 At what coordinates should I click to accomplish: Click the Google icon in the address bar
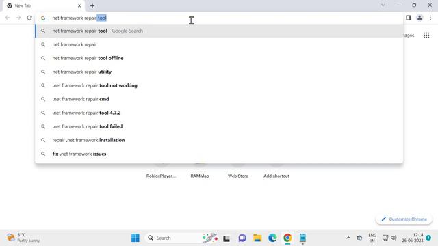43,18
